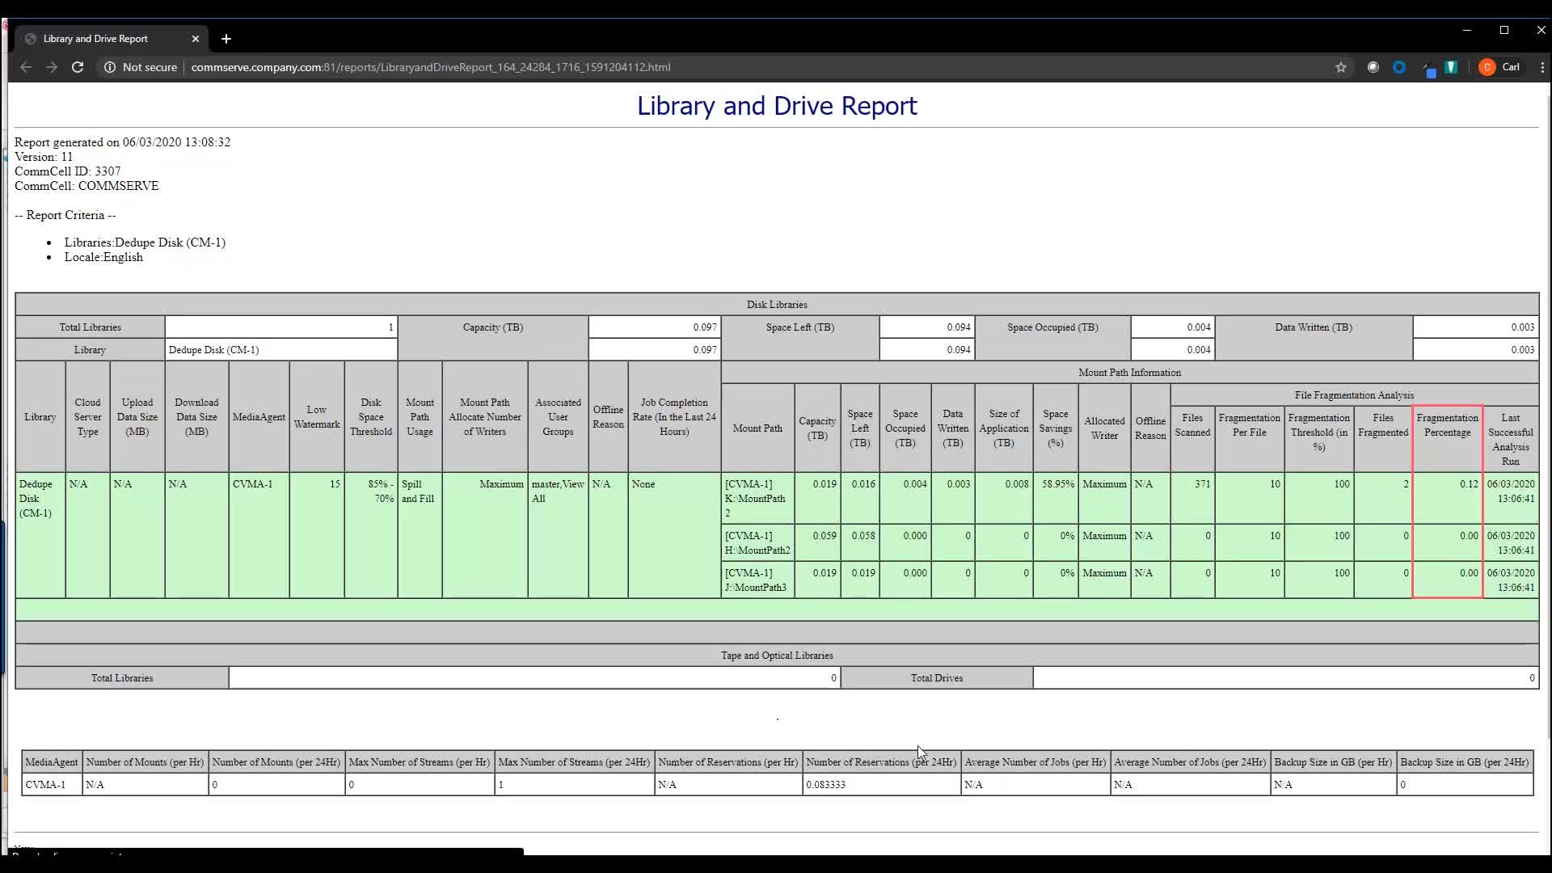Open the blue circular extension icon
Viewport: 1552px width, 873px height.
click(1399, 67)
